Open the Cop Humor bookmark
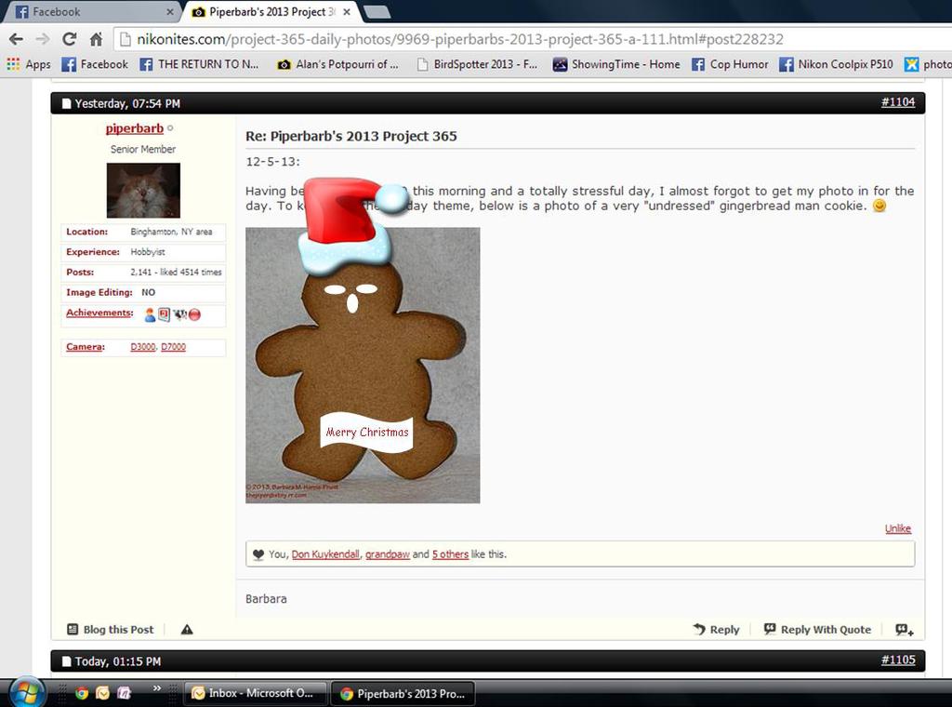This screenshot has width=952, height=707. [x=729, y=64]
